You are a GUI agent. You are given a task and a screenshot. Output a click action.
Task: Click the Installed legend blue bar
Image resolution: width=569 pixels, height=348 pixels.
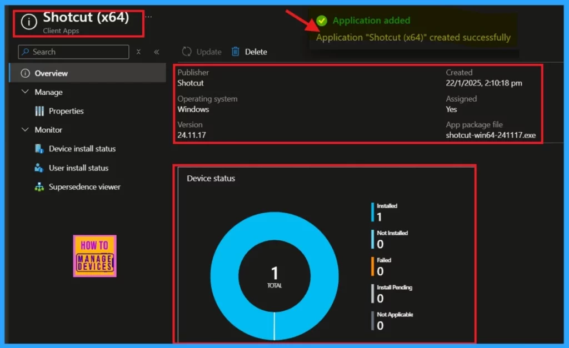(372, 212)
